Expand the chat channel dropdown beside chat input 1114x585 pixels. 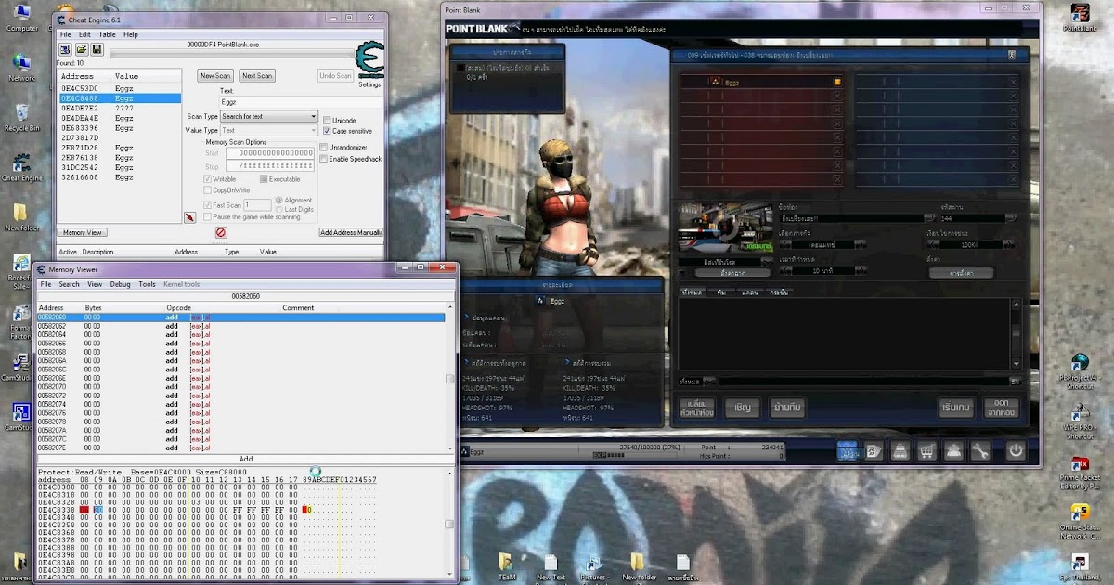710,381
